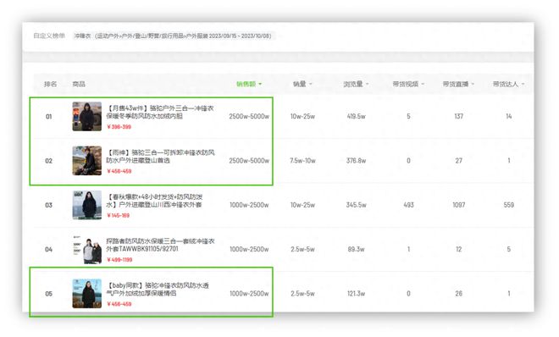The image size is (559, 337).
Task: Open rank 05 baby同款 product thumbnail
Action: click(x=87, y=294)
